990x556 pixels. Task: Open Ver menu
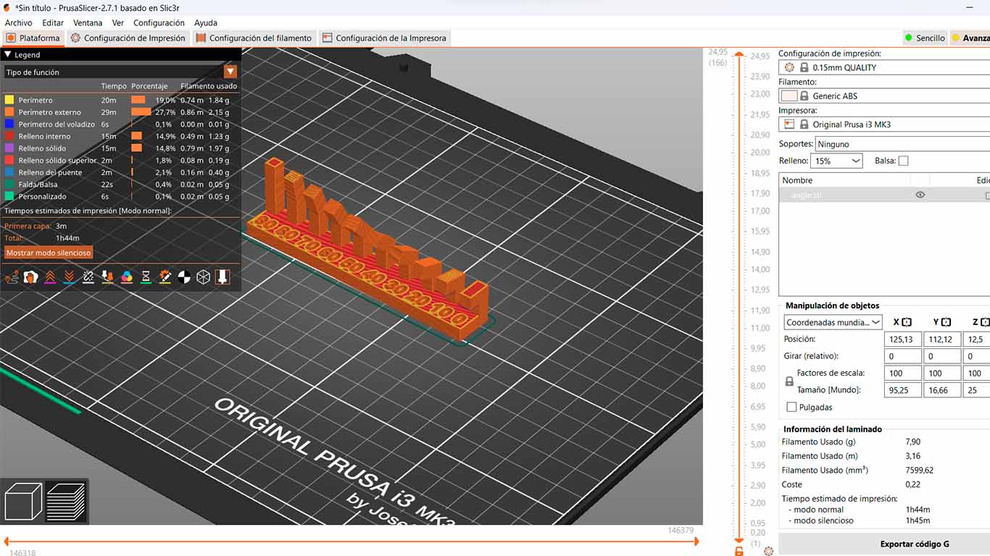[x=118, y=22]
